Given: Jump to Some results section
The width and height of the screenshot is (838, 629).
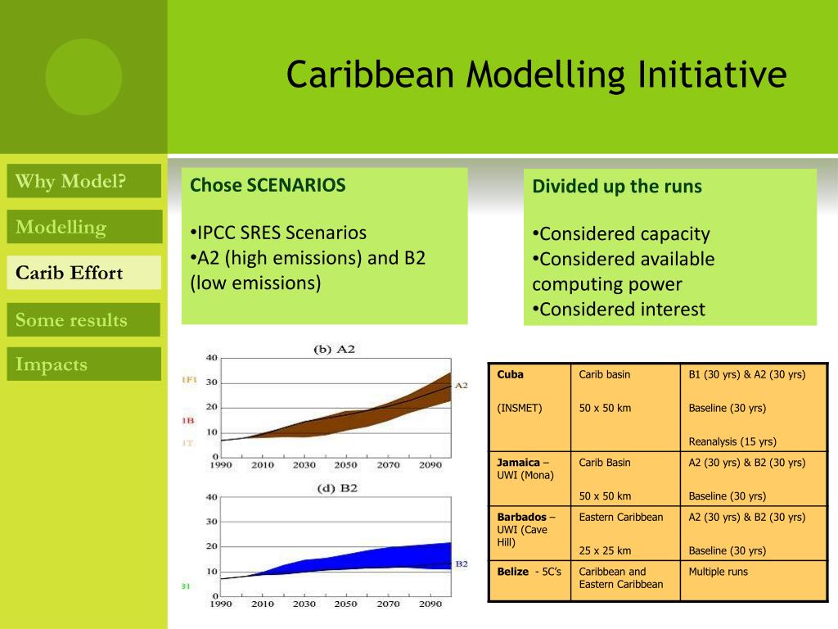Looking at the screenshot, I should [84, 320].
